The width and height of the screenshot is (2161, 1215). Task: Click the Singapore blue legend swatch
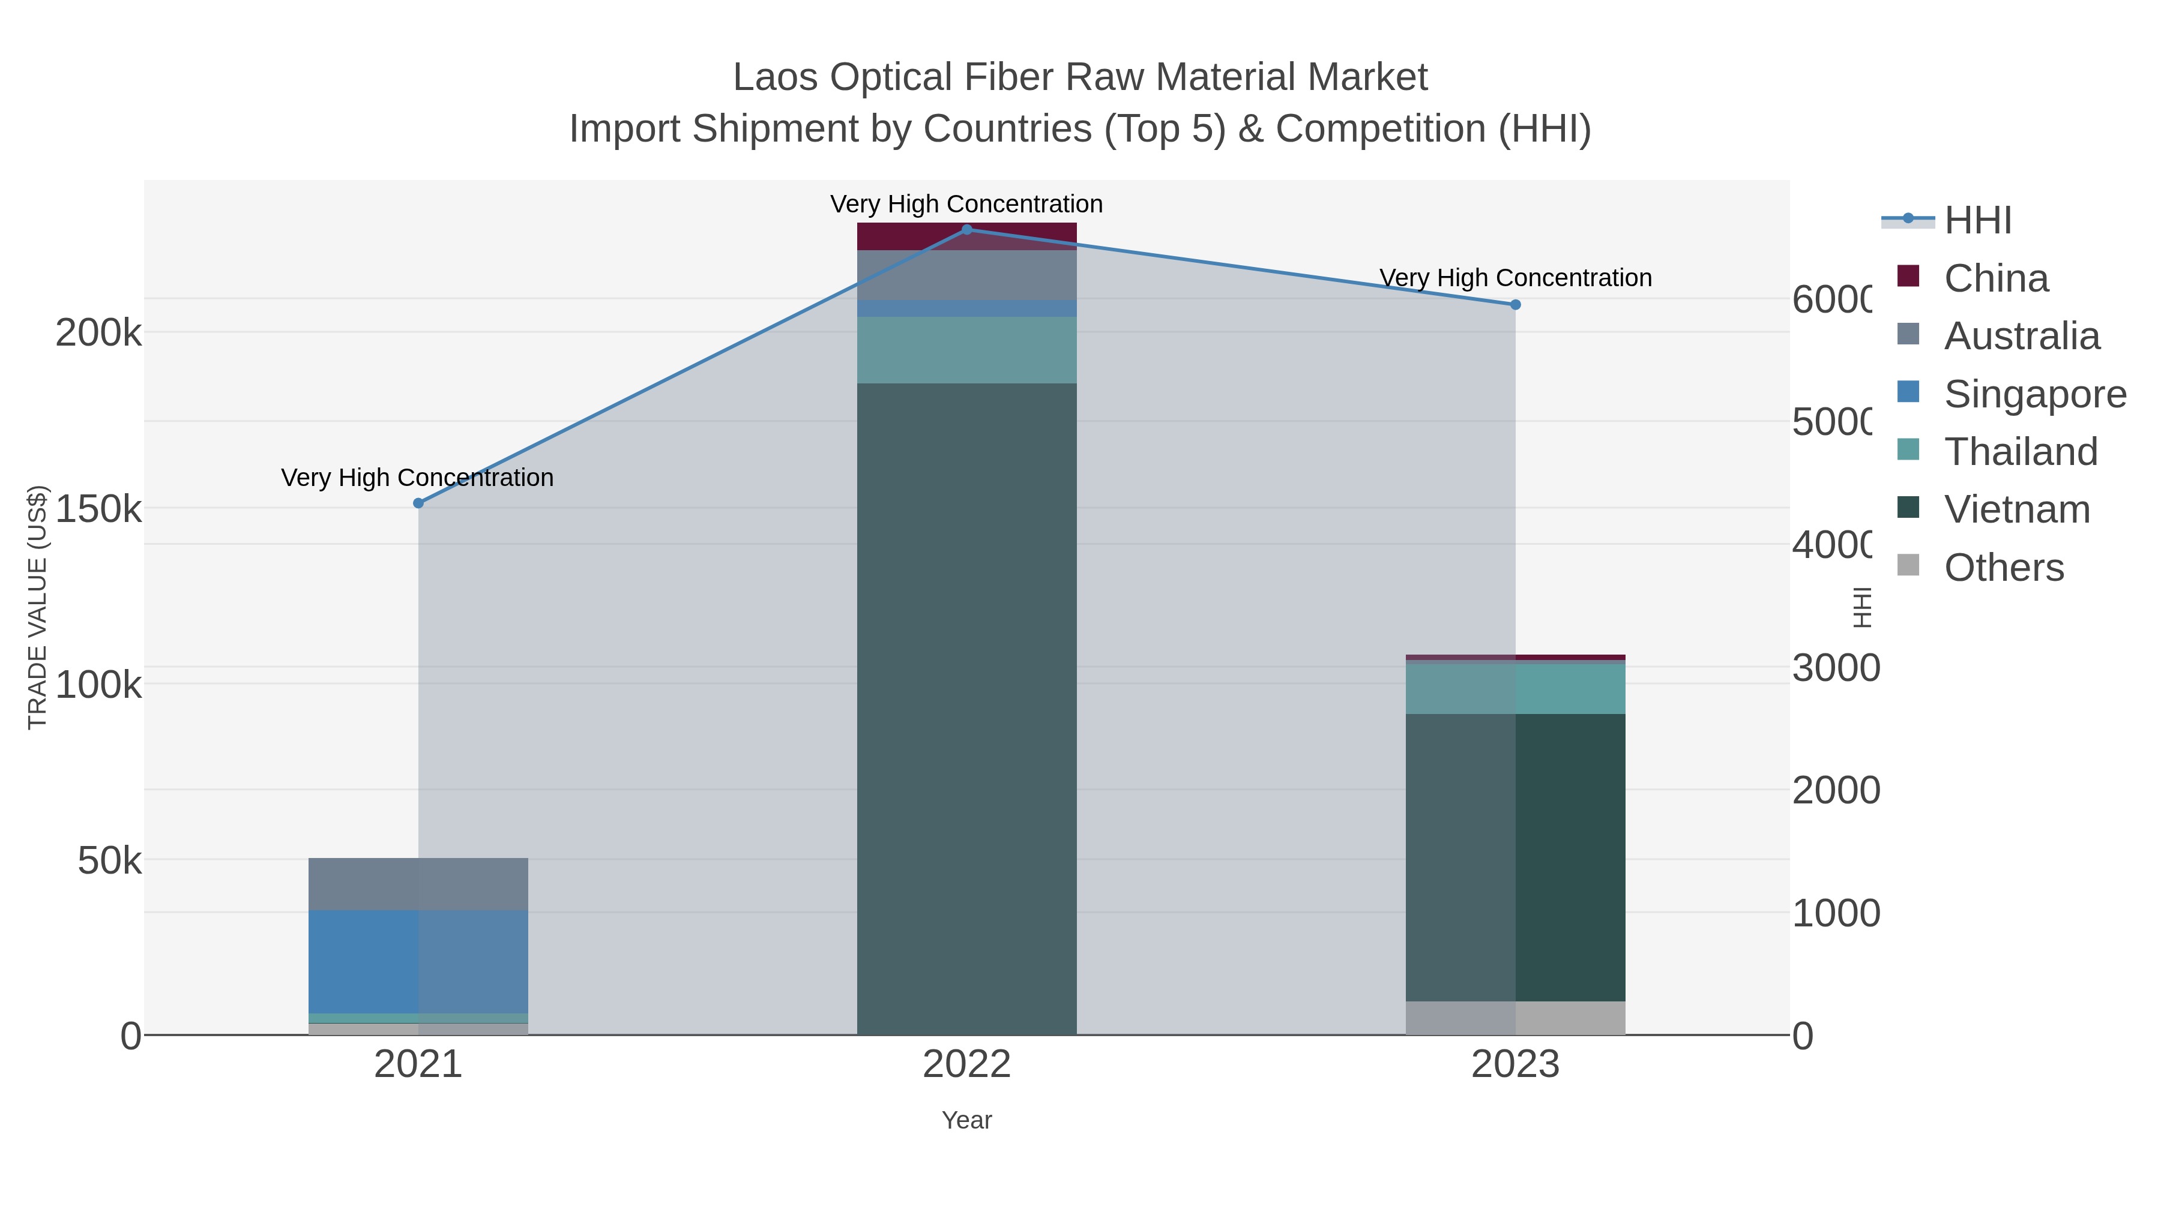[x=1908, y=392]
